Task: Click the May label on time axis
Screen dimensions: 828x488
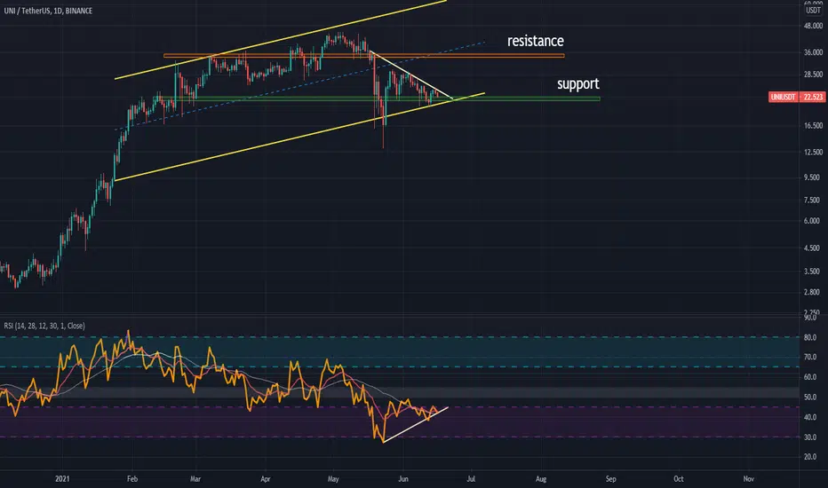Action: coord(333,479)
